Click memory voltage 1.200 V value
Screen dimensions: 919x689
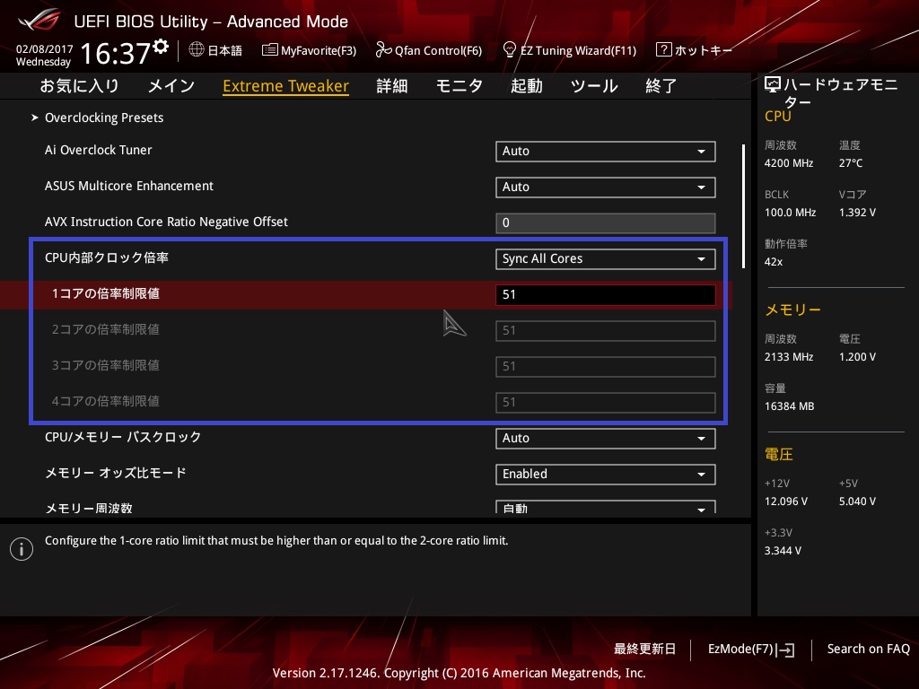[x=857, y=357]
